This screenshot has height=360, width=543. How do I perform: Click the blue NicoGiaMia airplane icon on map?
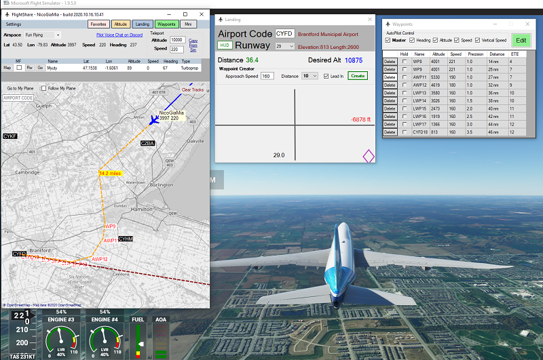[x=154, y=120]
